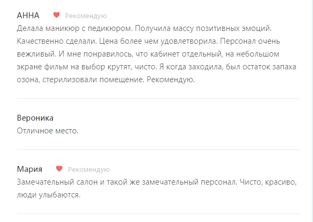313x222 pixels.
Task: Click the divider line below Anna's review
Action: [158, 98]
